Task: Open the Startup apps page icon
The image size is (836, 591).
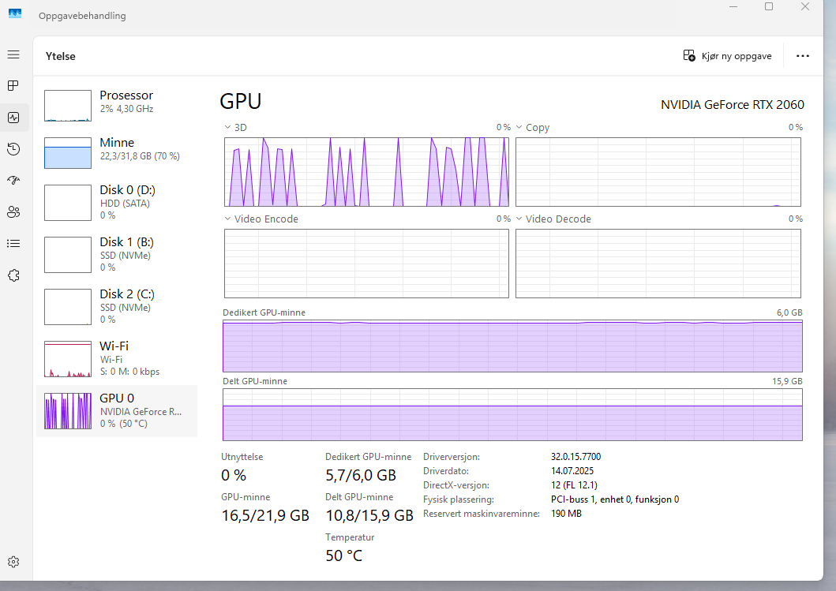Action: [x=13, y=181]
